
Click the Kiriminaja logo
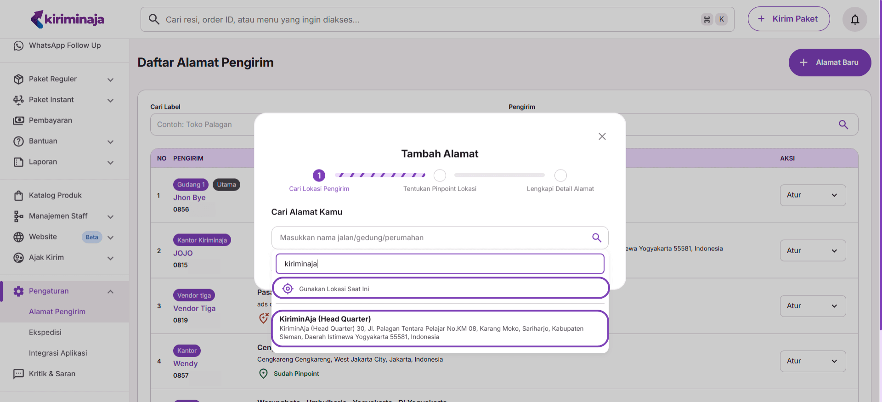pyautogui.click(x=68, y=19)
